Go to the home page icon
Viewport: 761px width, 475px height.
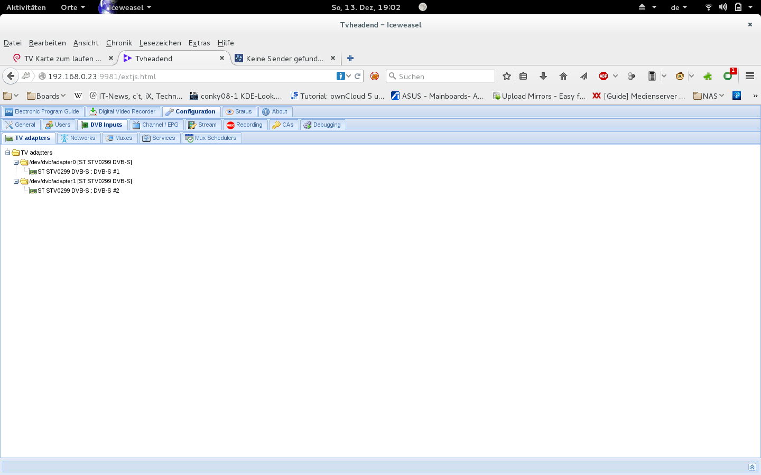point(563,76)
